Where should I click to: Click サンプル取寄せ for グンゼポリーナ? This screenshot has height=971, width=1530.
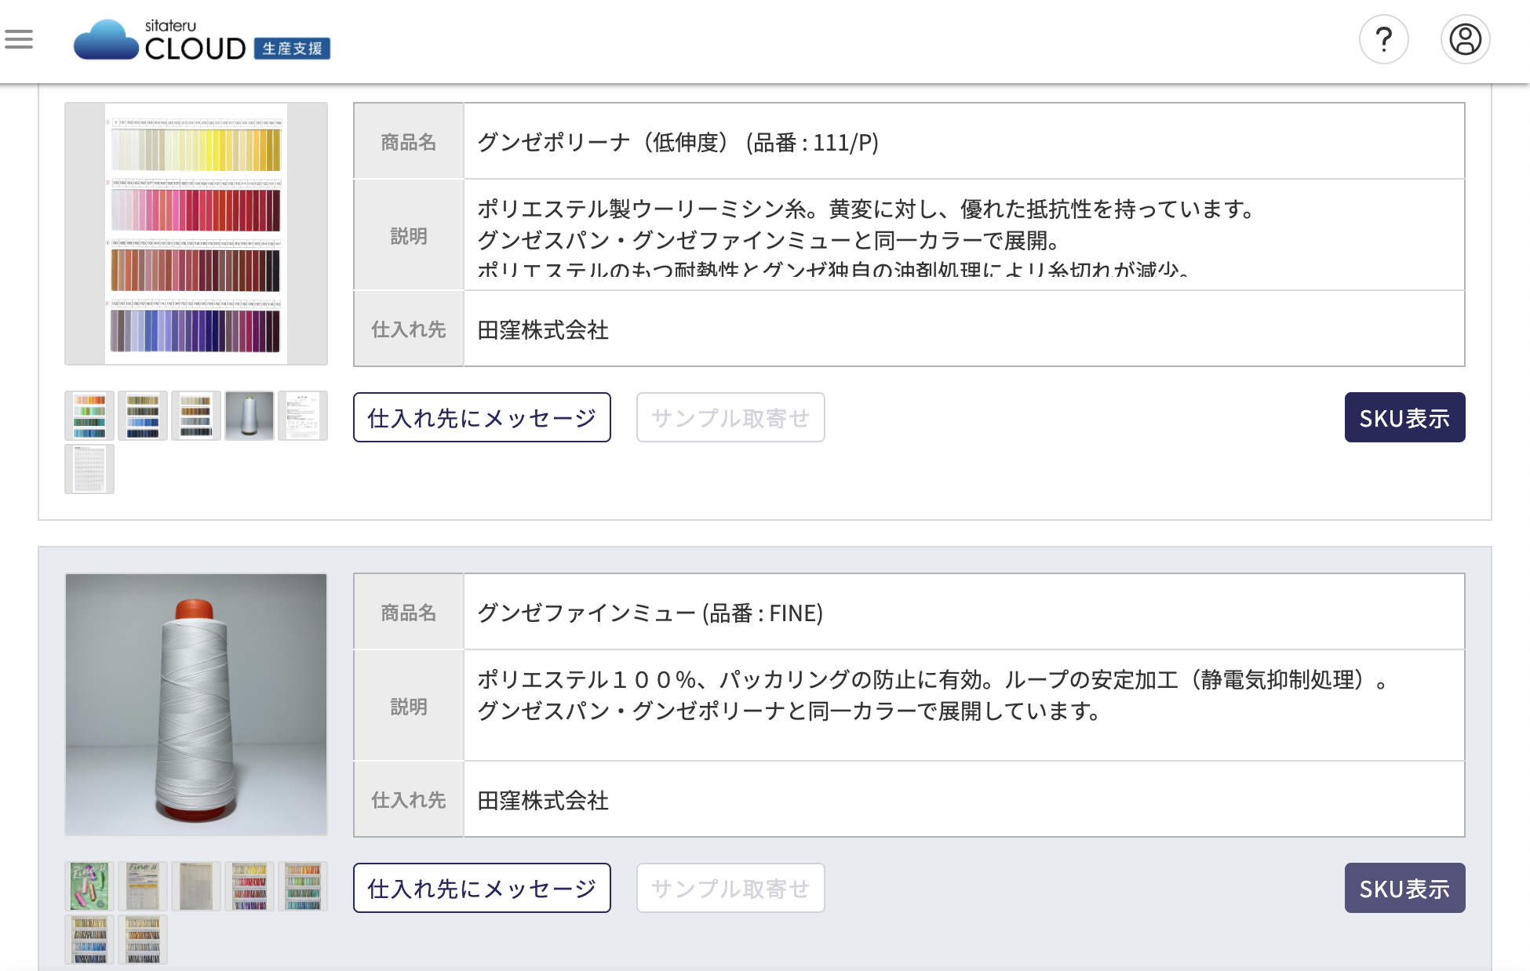(730, 418)
